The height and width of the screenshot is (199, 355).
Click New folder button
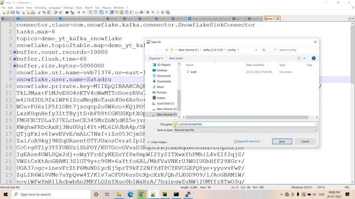(176, 58)
